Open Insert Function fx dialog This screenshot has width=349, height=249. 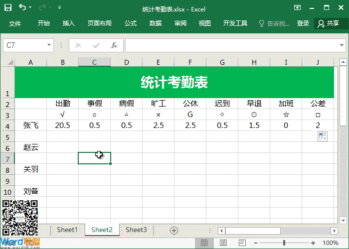pyautogui.click(x=114, y=45)
